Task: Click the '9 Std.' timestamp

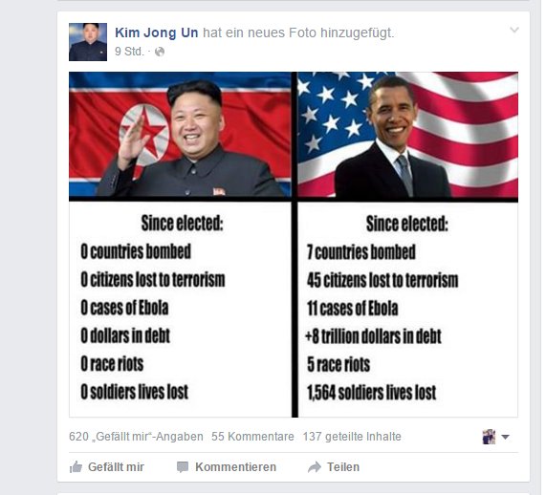Action: coord(129,52)
